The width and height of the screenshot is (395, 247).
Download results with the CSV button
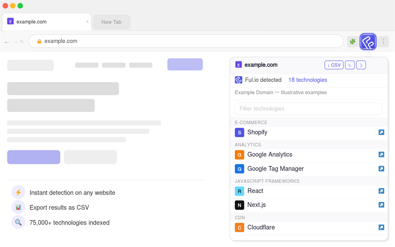(x=334, y=65)
